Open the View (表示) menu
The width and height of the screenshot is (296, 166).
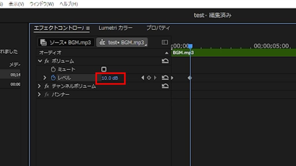(x=16, y=4)
